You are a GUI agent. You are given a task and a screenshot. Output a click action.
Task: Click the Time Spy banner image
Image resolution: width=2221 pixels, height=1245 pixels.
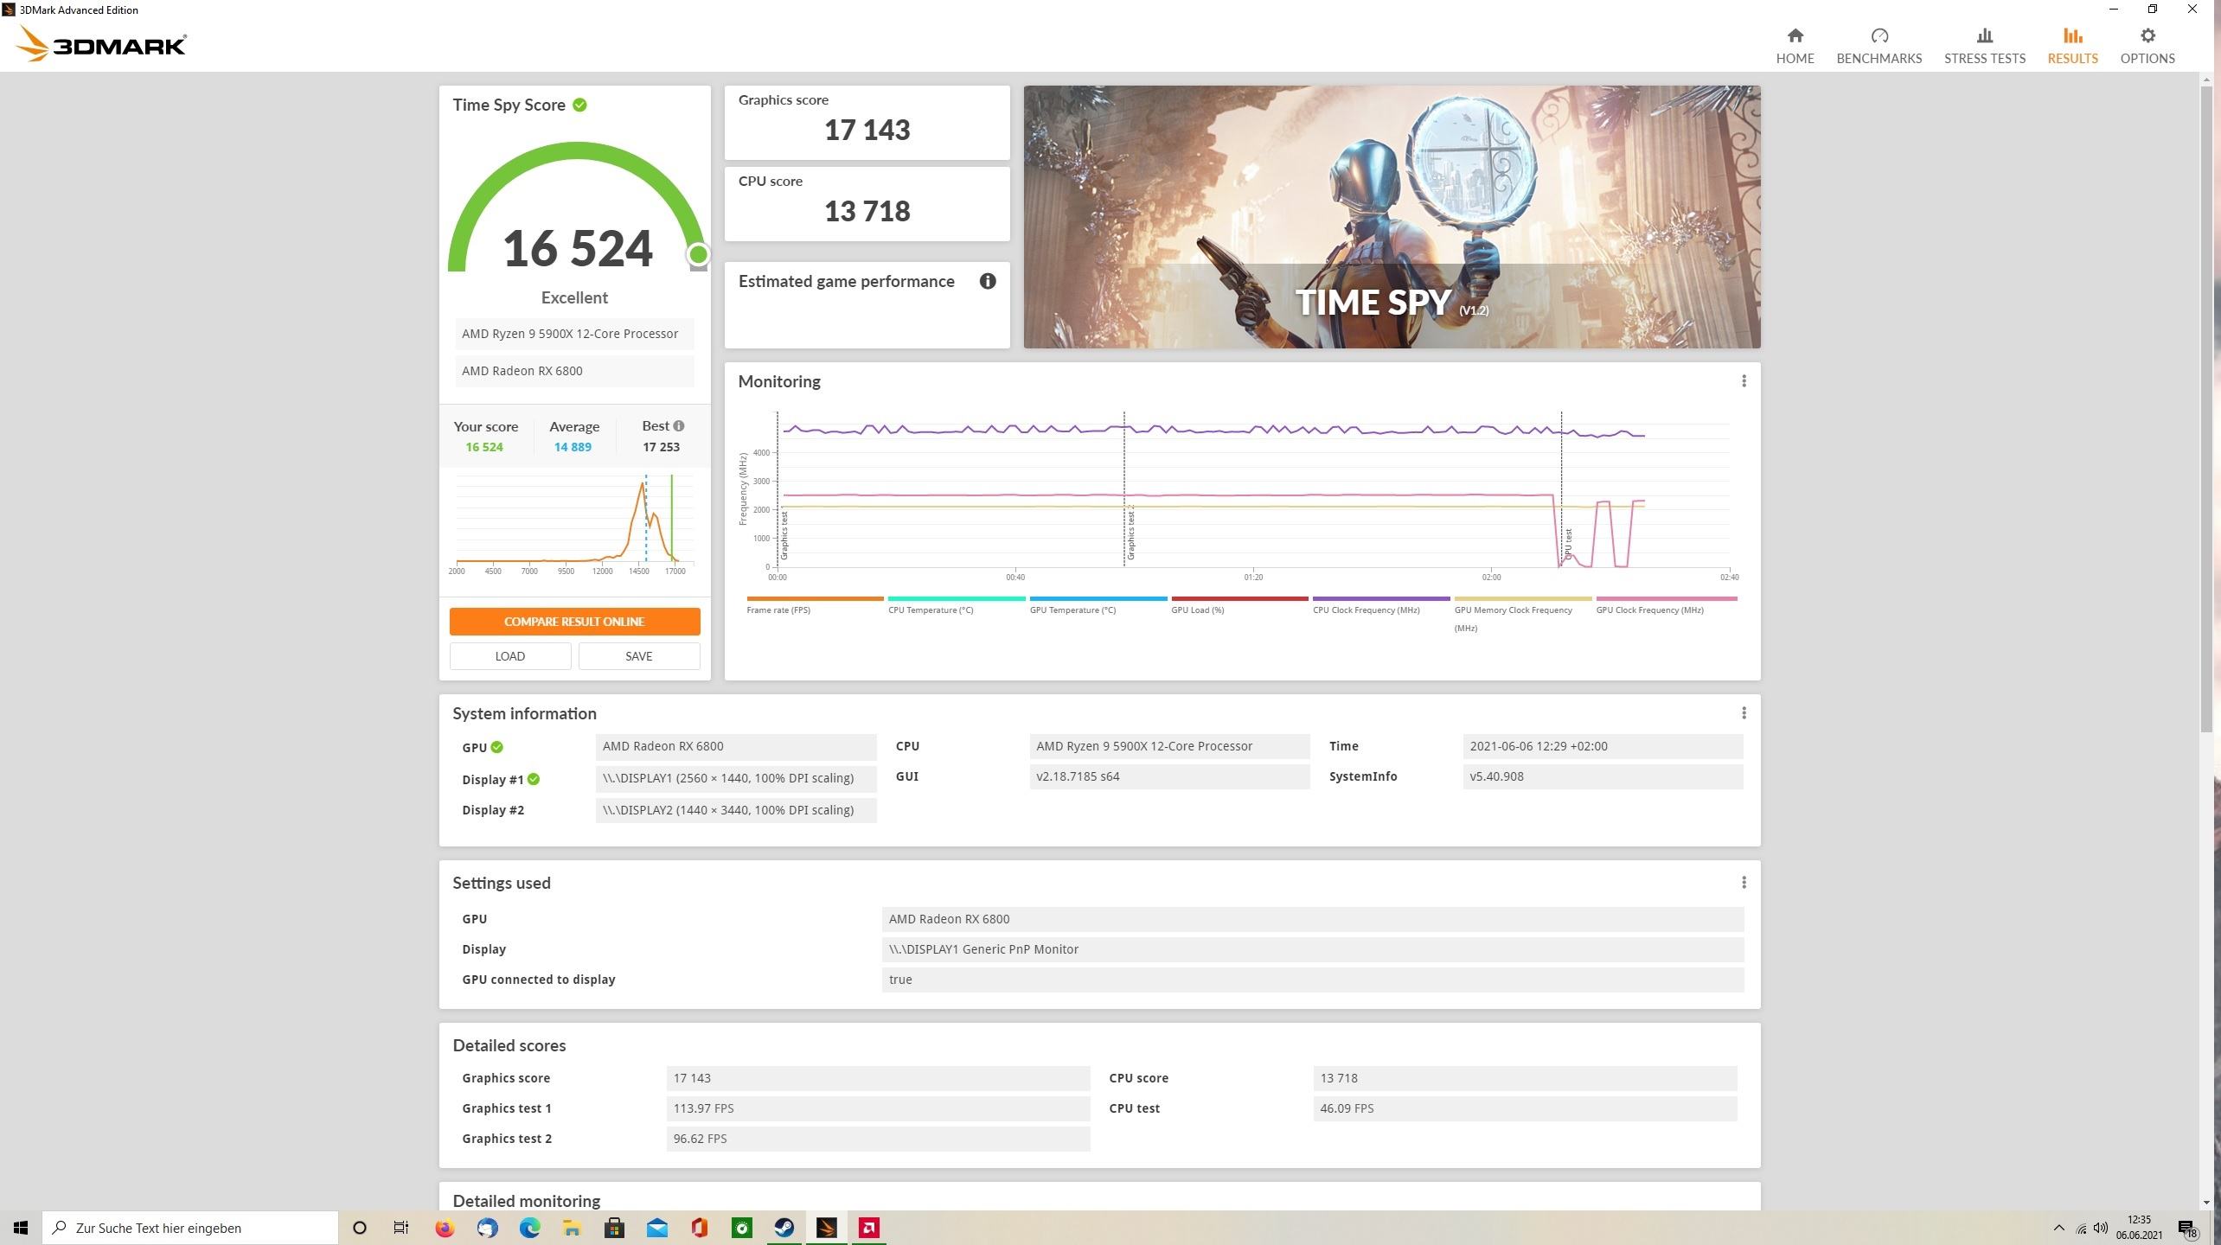point(1392,217)
